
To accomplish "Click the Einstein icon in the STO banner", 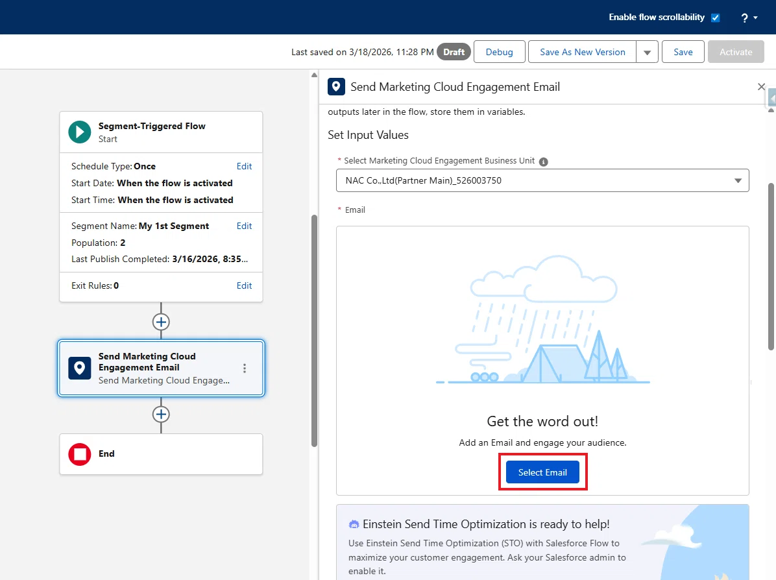I will (x=354, y=524).
